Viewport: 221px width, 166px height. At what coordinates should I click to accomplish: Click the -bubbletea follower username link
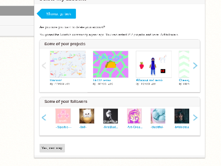click(x=182, y=127)
